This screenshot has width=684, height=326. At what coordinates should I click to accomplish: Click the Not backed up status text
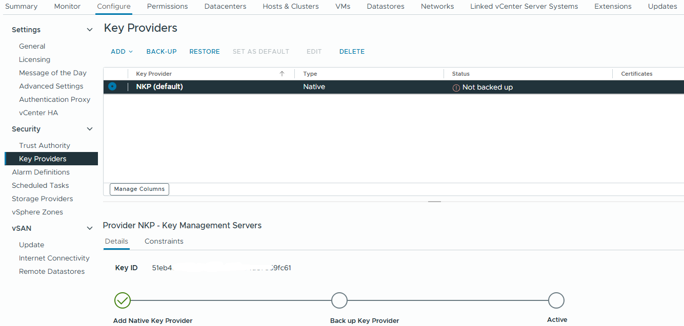[488, 87]
